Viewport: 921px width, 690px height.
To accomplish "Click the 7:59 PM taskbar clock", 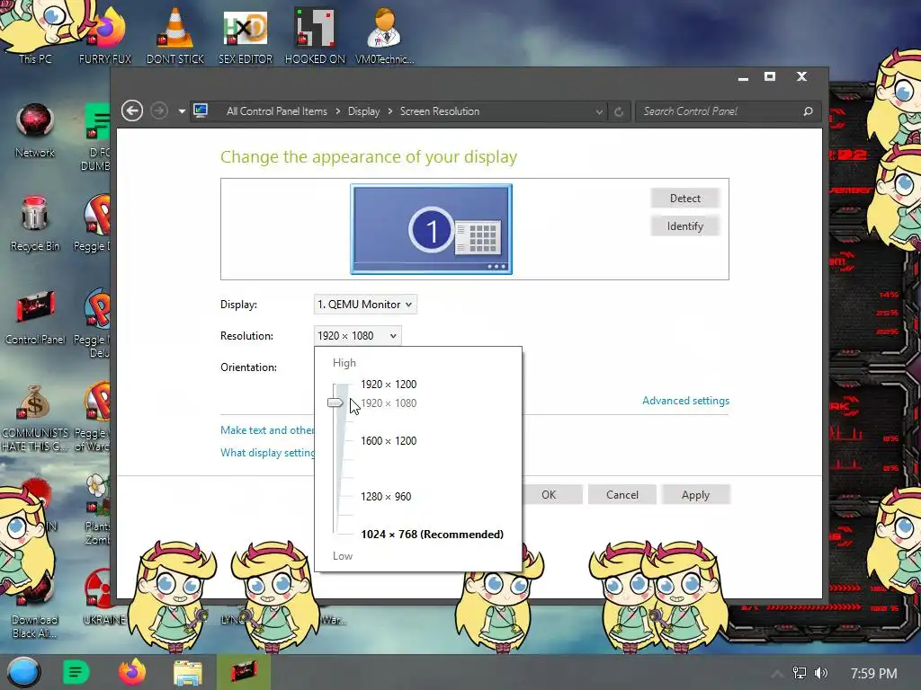I will click(873, 673).
